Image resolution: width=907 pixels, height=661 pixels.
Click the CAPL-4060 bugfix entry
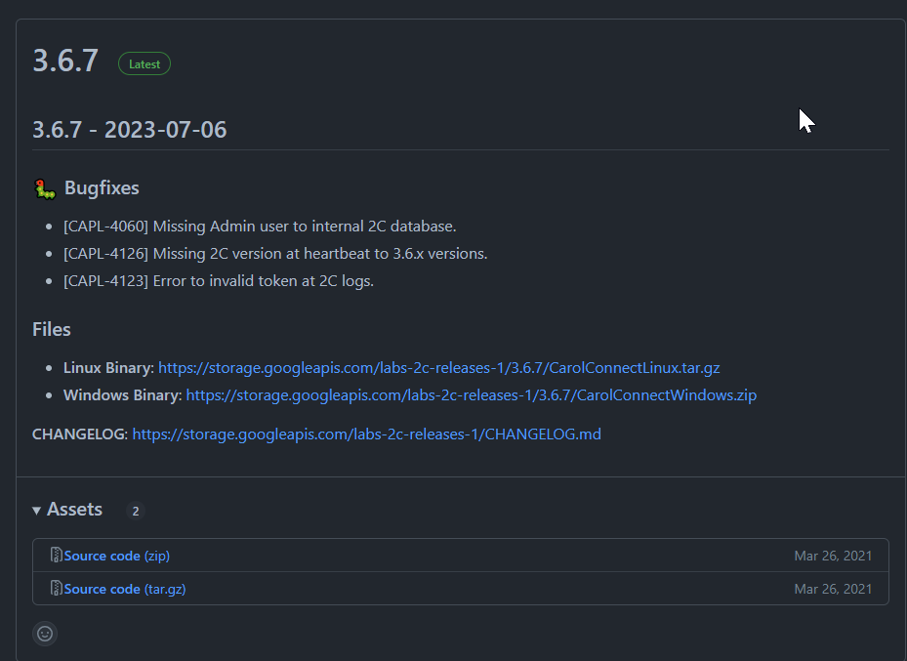pyautogui.click(x=260, y=227)
